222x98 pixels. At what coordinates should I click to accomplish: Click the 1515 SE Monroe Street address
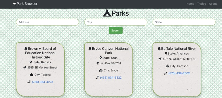pos(42,67)
